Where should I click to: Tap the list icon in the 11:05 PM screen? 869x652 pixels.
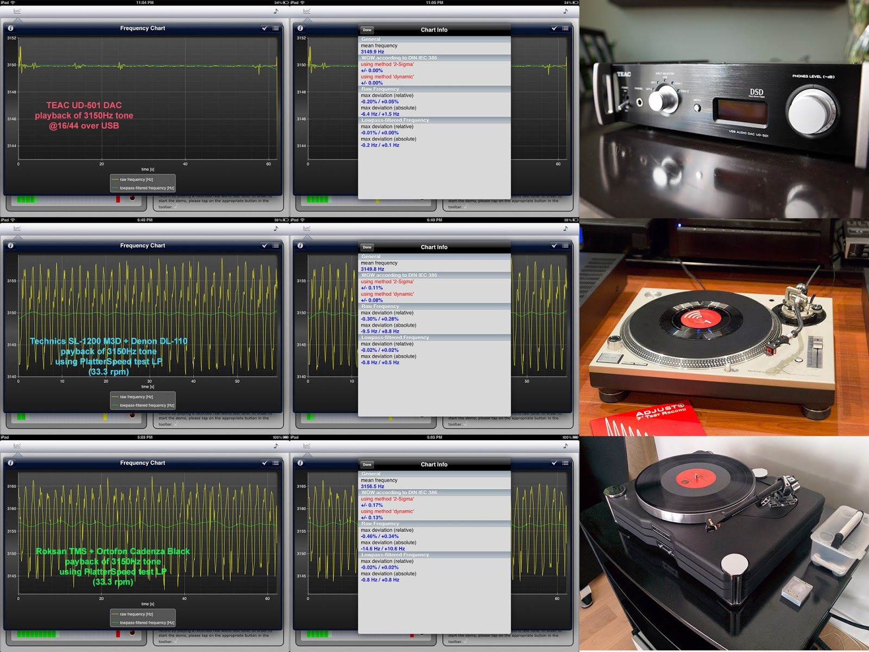(565, 28)
